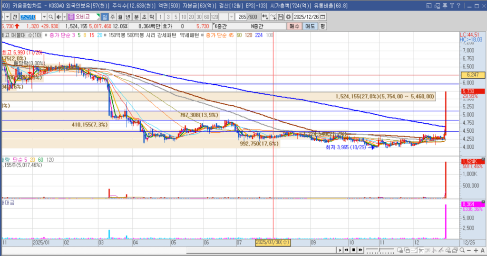Click the speaker sound icon in toolbar

pos(58,17)
